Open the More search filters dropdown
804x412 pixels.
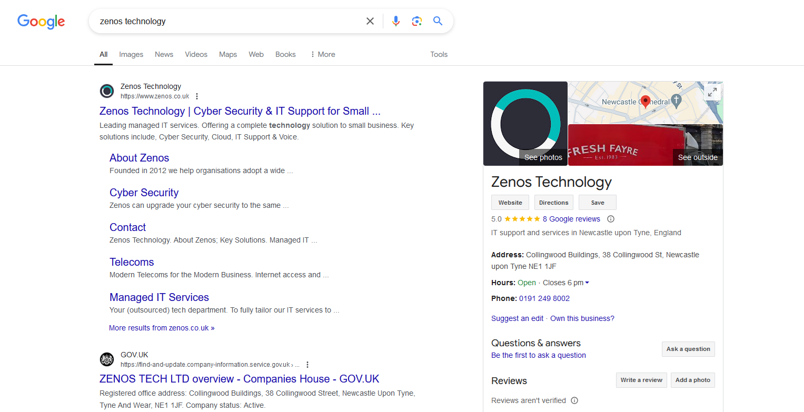pyautogui.click(x=322, y=54)
